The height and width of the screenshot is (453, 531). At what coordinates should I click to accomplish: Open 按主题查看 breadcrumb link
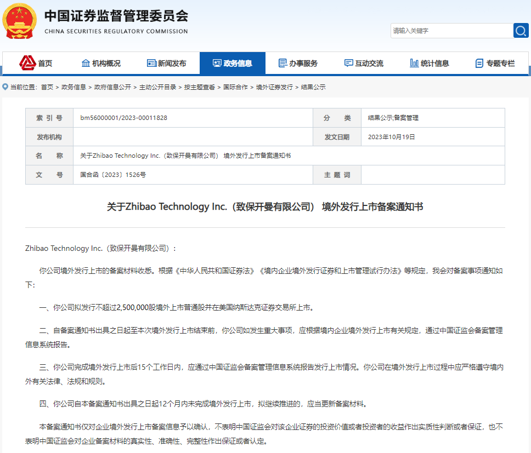point(200,87)
